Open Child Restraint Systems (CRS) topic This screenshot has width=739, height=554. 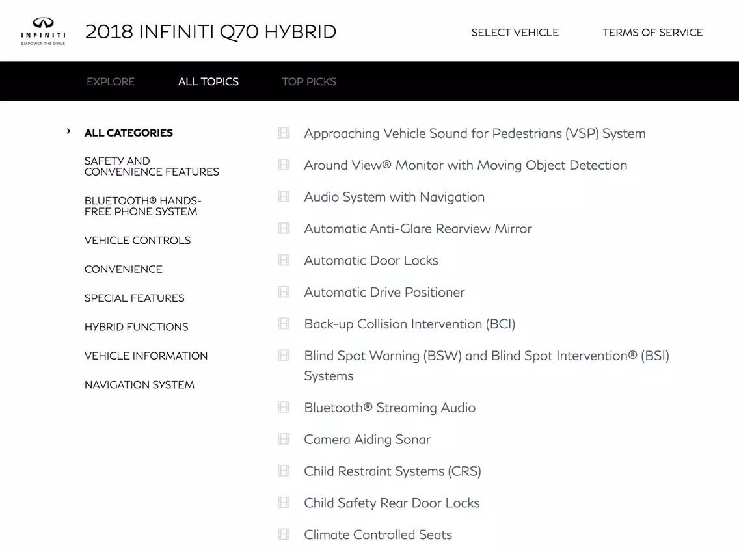[x=393, y=471]
